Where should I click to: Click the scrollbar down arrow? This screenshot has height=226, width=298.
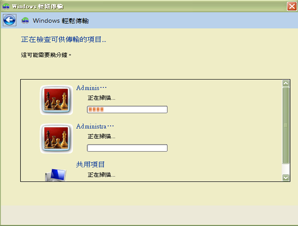pos(286,178)
